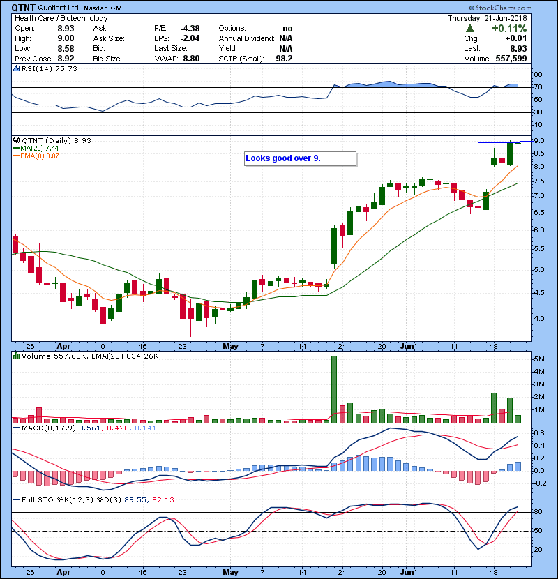Image resolution: width=558 pixels, height=579 pixels.
Task: Click the EPS value -2.04
Action: (x=190, y=38)
